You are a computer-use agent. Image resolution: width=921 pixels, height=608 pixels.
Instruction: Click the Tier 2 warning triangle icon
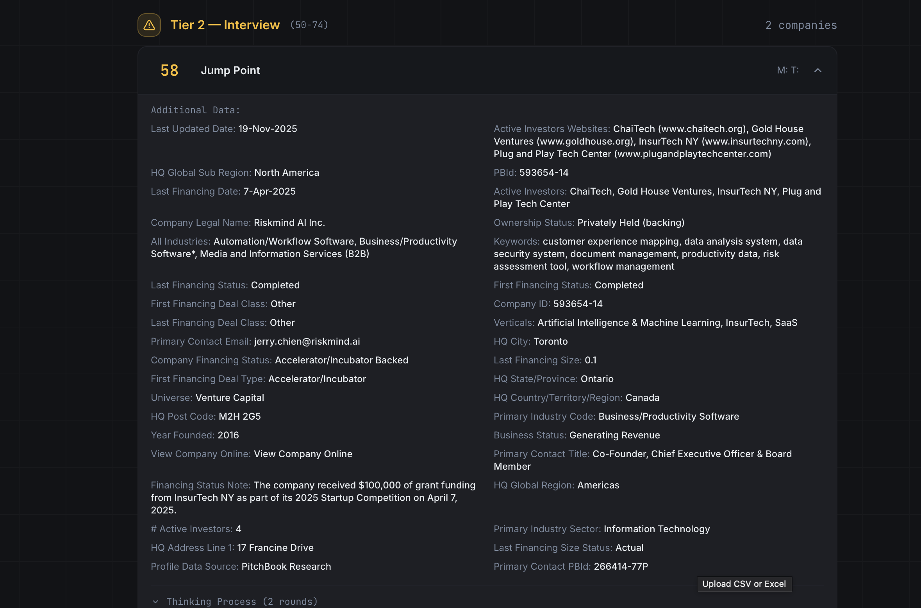click(x=149, y=25)
